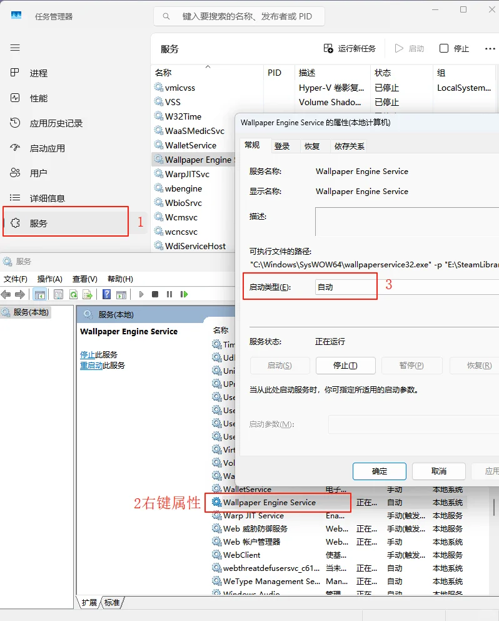Click the properties icon in Services toolbar
Screen dimensions: 499x621
(59, 294)
